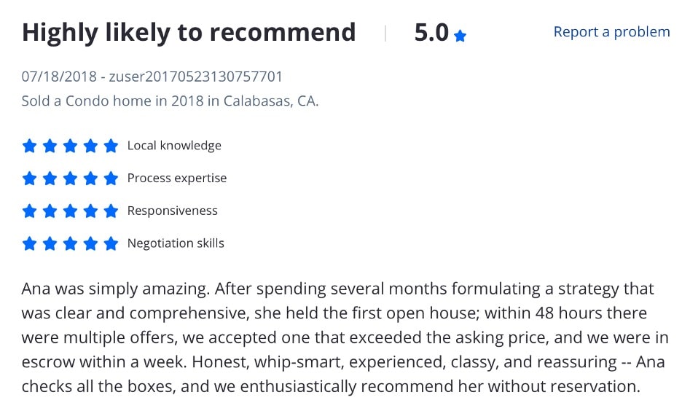Click the Report a problem link
Image resolution: width=682 pixels, height=411 pixels.
pos(611,32)
